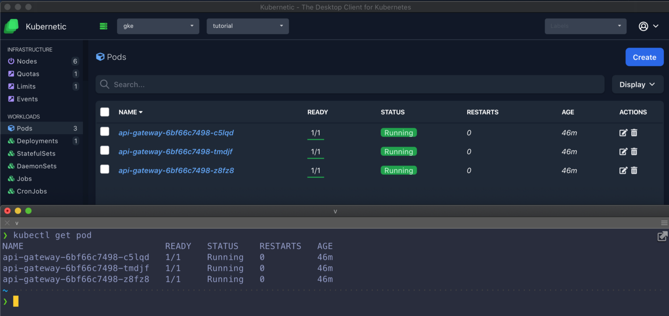669x316 pixels.
Task: Click the terminal prompt cursor
Action: [x=16, y=301]
